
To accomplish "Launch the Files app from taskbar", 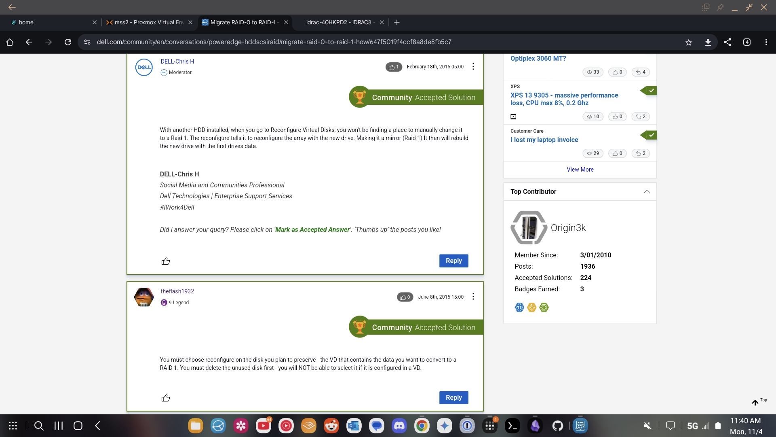I will (x=195, y=426).
